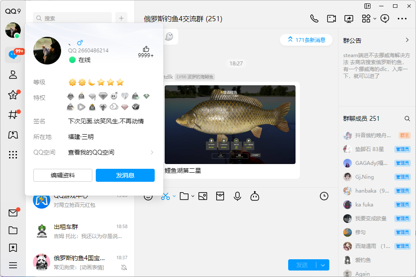Click the search input field
The width and height of the screenshot is (416, 277).
[x=72, y=18]
